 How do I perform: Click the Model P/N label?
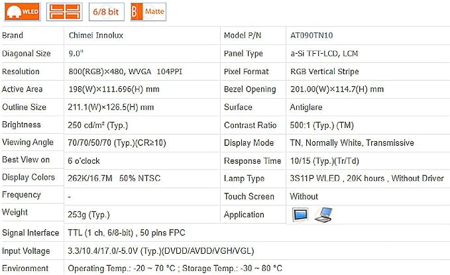pos(243,35)
